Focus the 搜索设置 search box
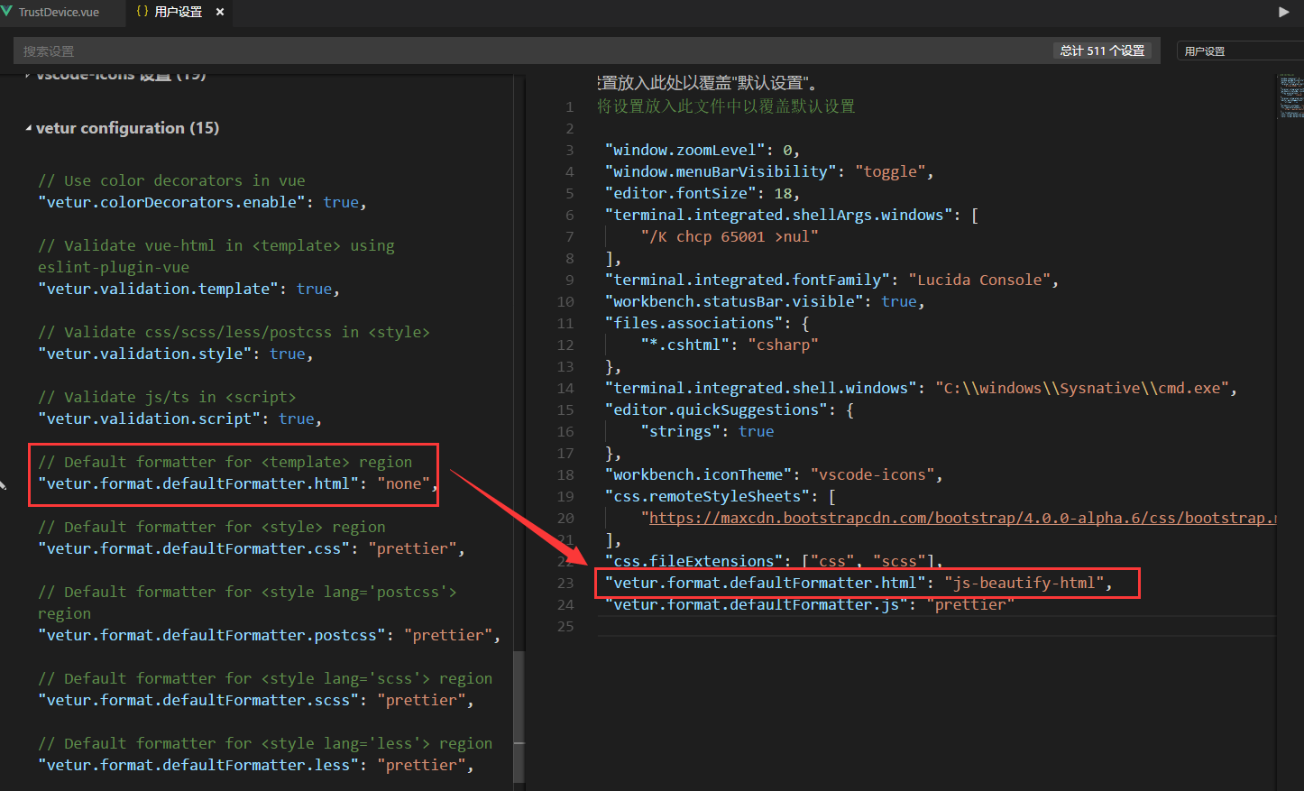Viewport: 1304px width, 791px height. 532,51
